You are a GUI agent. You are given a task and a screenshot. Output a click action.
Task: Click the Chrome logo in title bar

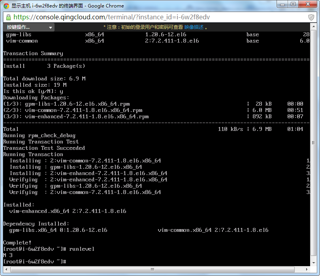coord(6,6)
